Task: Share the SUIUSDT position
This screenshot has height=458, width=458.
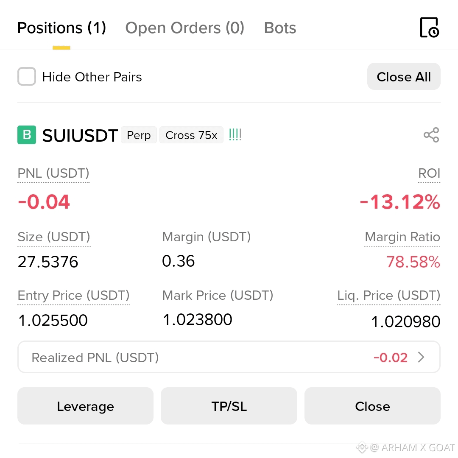Action: tap(431, 135)
